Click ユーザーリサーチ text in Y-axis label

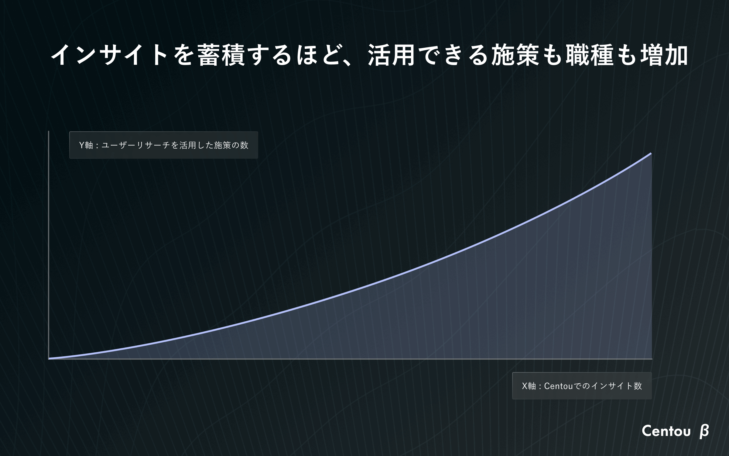(x=135, y=145)
